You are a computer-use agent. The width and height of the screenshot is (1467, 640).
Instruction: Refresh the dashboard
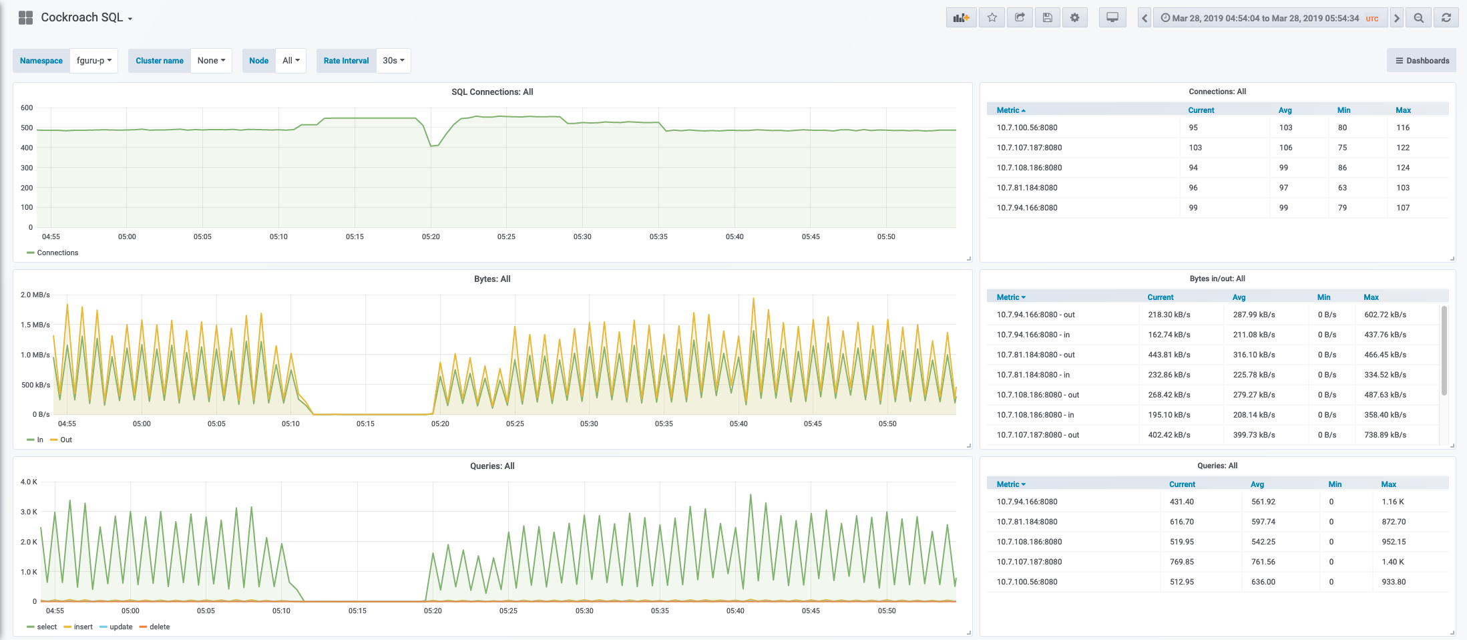point(1446,18)
